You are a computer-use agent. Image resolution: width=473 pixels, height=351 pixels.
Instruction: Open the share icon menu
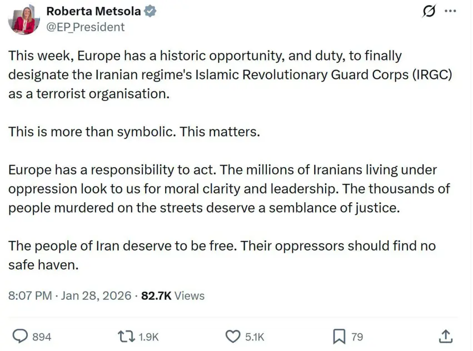coord(446,336)
